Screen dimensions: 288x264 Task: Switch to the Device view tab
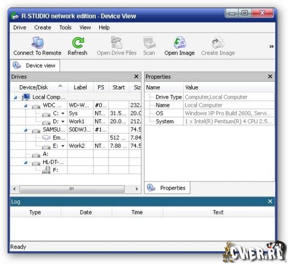click(35, 66)
